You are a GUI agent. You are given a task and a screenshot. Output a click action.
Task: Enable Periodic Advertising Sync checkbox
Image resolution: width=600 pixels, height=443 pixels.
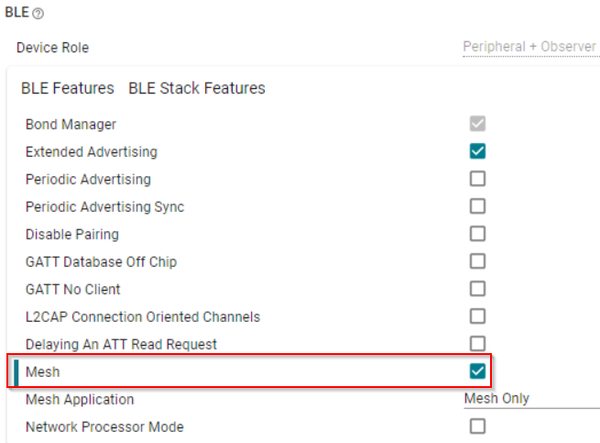[x=477, y=206]
